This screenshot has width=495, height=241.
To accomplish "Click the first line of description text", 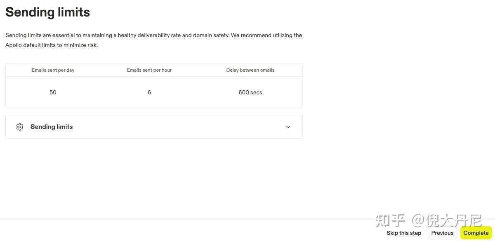I will (x=153, y=35).
